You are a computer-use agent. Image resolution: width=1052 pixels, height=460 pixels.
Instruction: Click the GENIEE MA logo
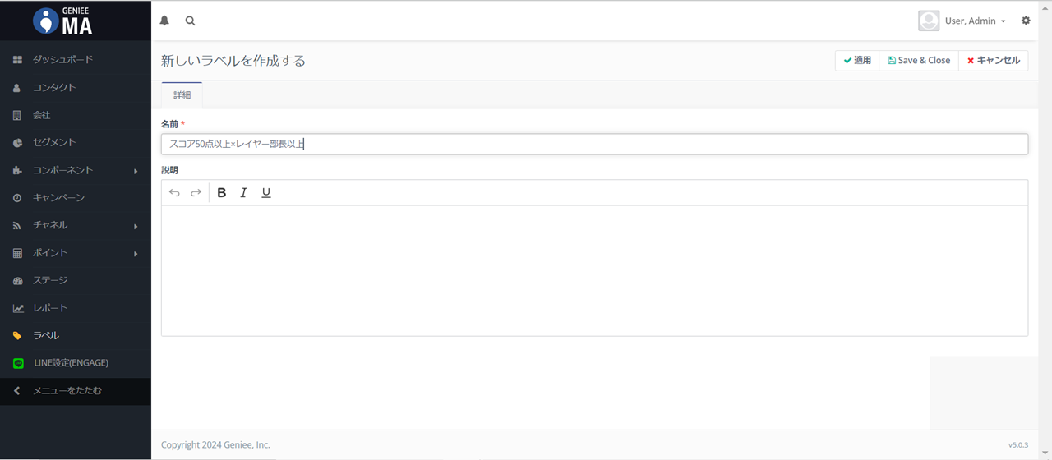click(63, 21)
